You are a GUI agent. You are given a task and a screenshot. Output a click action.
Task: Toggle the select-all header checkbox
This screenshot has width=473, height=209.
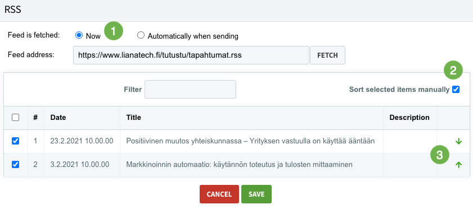tap(15, 118)
